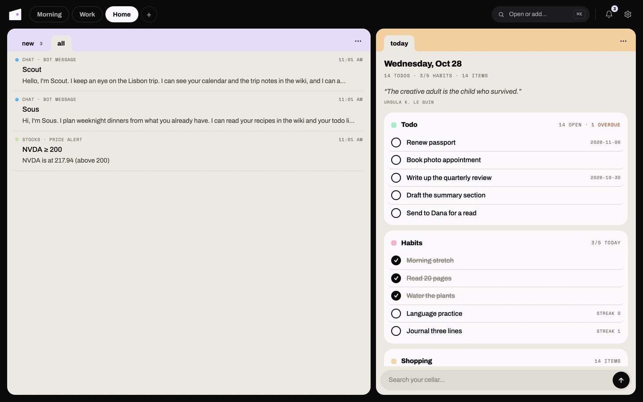Check Send to Dana for a read
Screen dimensions: 643x402
pos(396,213)
